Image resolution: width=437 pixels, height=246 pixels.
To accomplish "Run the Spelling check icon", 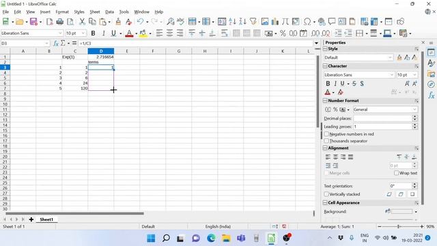I will 180,21.
